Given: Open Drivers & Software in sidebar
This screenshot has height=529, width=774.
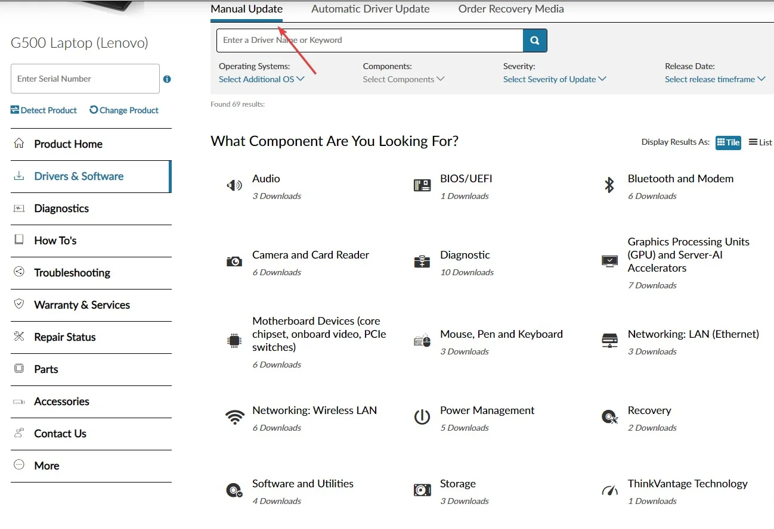Looking at the screenshot, I should [x=91, y=176].
